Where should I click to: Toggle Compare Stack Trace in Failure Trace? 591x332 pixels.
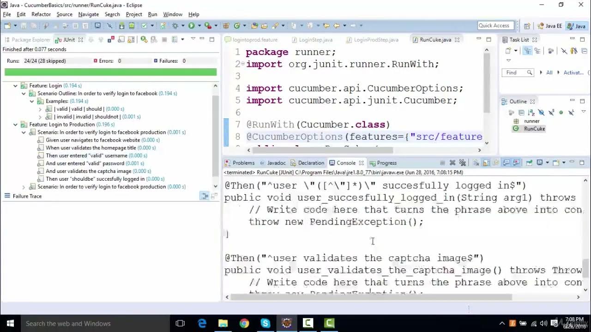point(204,196)
